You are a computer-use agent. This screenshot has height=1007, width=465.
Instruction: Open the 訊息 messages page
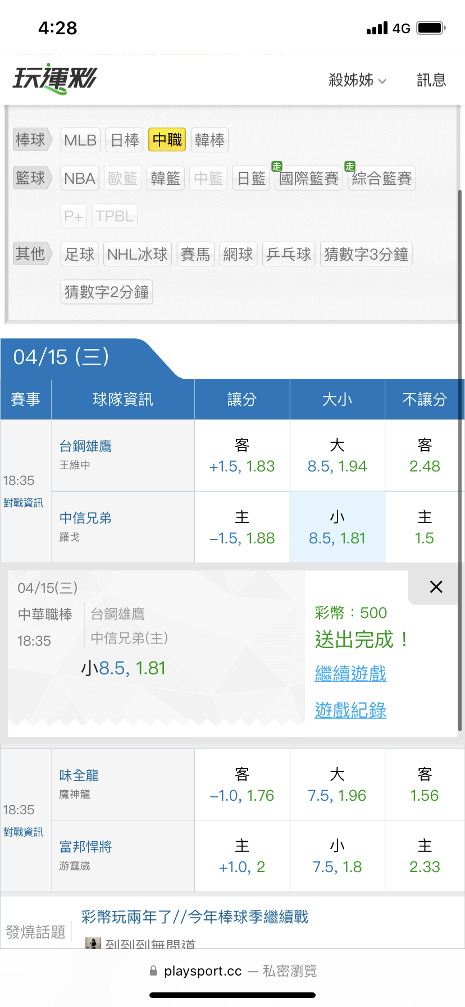431,80
